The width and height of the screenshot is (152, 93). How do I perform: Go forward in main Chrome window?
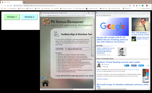coord(5,6)
